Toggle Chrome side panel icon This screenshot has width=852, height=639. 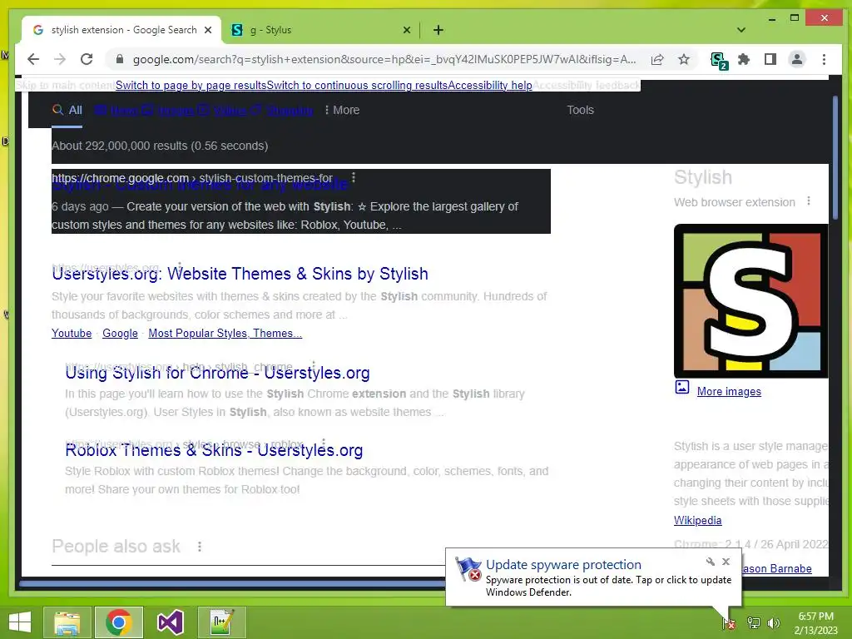tap(770, 59)
